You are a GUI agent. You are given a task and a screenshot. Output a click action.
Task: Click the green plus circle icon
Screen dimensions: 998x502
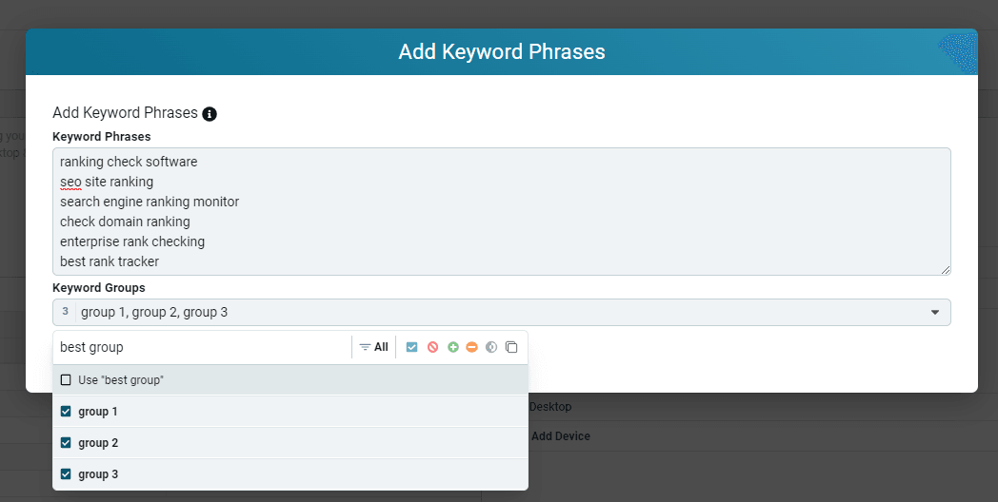pyautogui.click(x=453, y=347)
